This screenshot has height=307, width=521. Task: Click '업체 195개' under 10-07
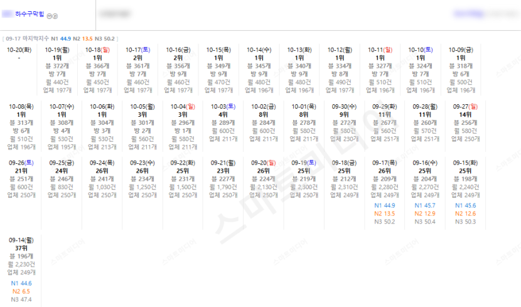[62, 147]
